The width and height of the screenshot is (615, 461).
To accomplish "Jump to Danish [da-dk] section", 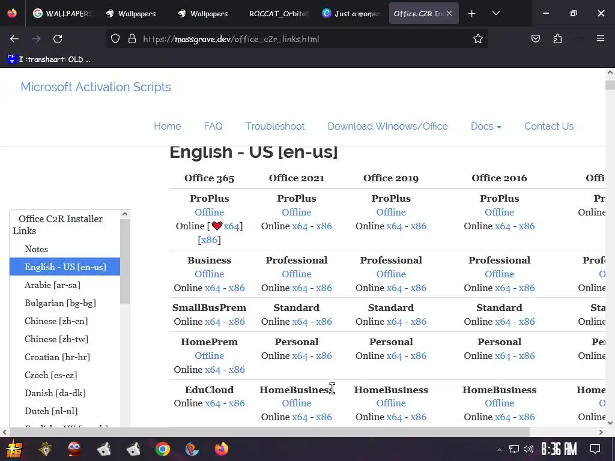I will click(55, 393).
